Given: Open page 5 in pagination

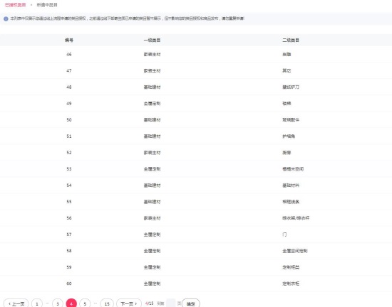Looking at the screenshot, I should point(85,303).
